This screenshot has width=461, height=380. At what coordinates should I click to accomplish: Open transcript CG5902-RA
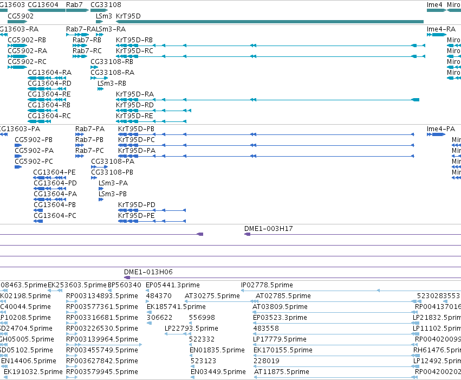tap(27, 51)
